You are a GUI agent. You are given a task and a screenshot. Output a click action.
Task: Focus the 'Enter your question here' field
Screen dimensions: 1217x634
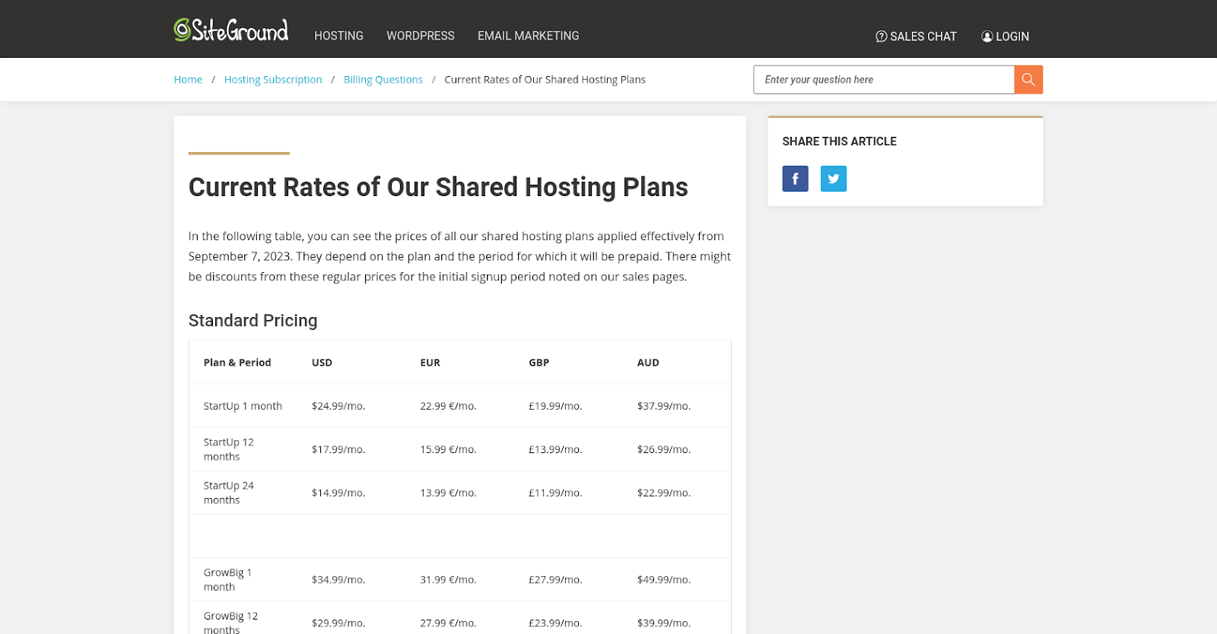pyautogui.click(x=884, y=80)
